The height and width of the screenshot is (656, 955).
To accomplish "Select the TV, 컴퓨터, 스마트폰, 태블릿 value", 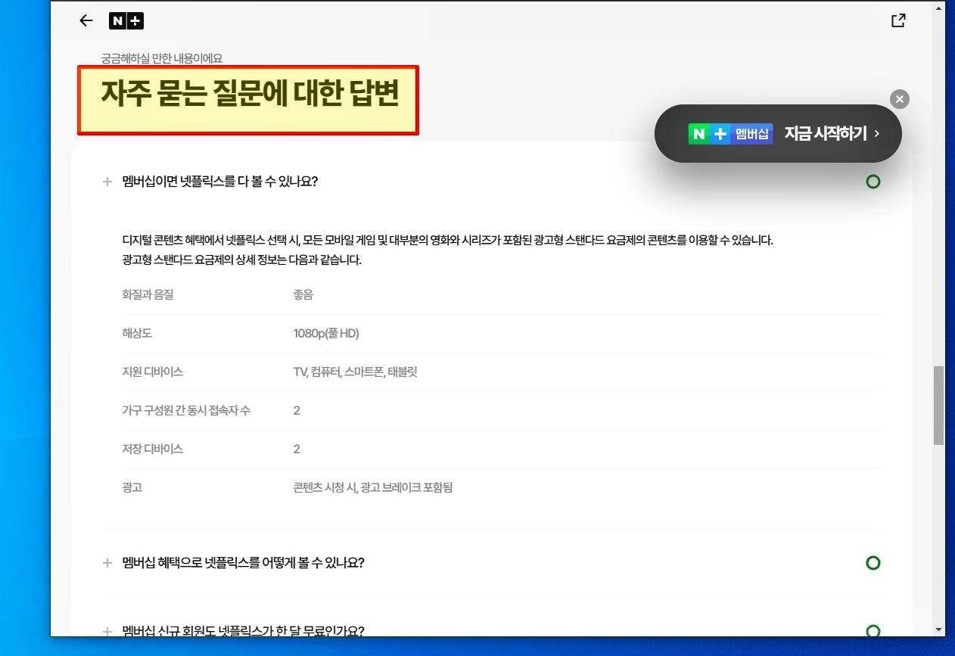I will [x=356, y=372].
